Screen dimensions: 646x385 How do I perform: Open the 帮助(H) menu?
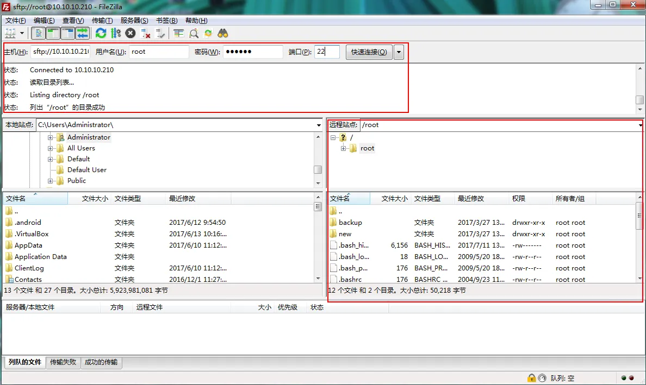[x=196, y=21]
